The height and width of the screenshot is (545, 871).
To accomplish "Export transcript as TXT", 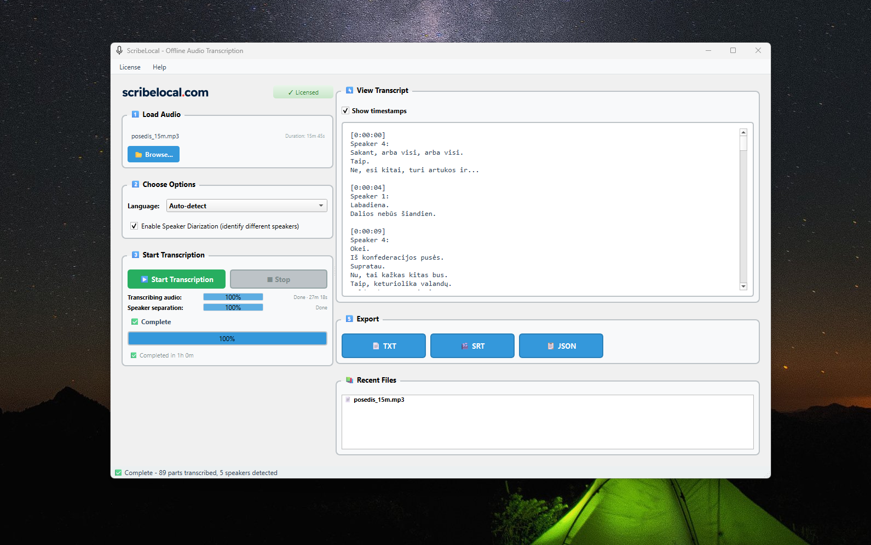I will point(384,345).
